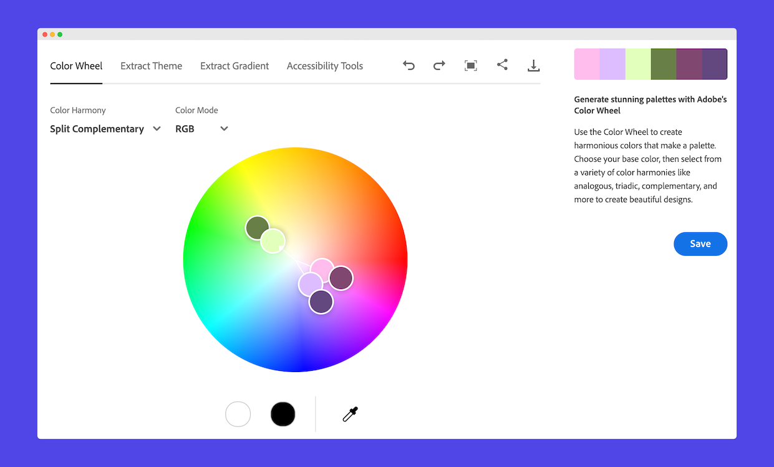The height and width of the screenshot is (467, 774).
Task: Open the fullscreen view icon
Action: 471,65
